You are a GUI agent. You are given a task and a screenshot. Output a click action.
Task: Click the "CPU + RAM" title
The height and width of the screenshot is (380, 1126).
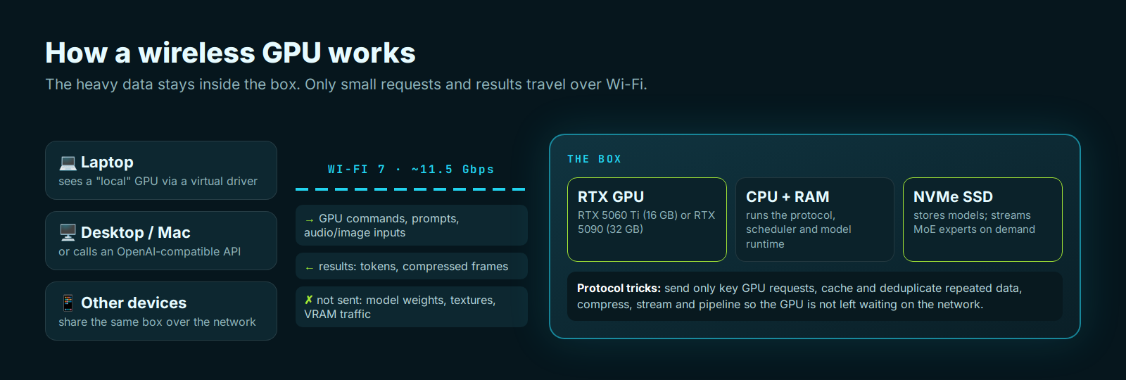point(787,197)
